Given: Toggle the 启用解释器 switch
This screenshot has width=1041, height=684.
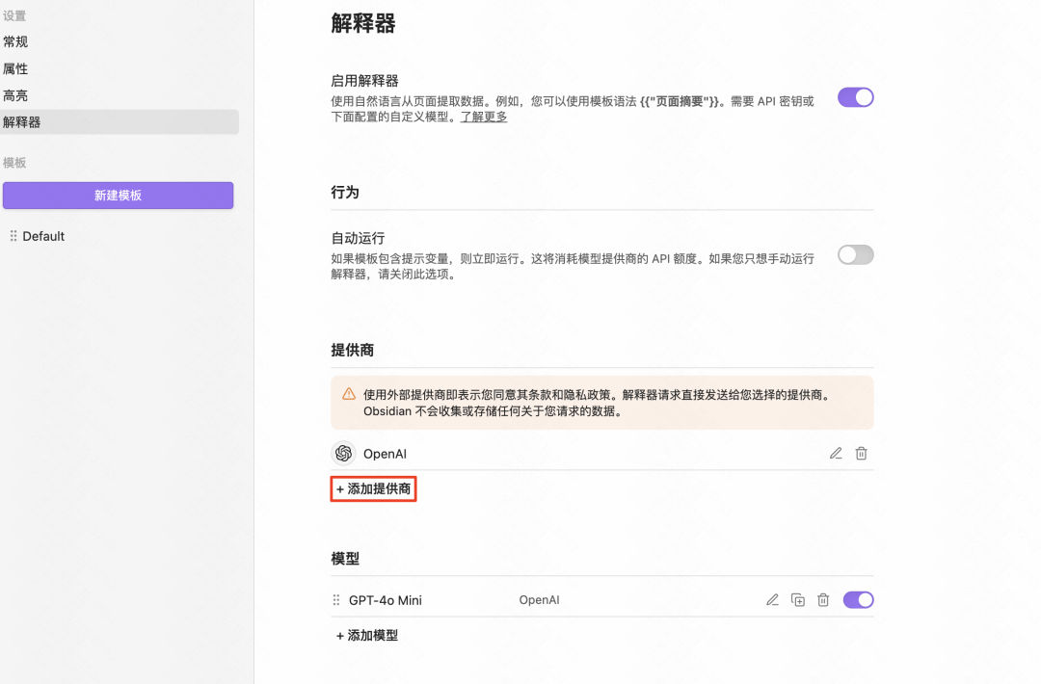Looking at the screenshot, I should point(855,97).
